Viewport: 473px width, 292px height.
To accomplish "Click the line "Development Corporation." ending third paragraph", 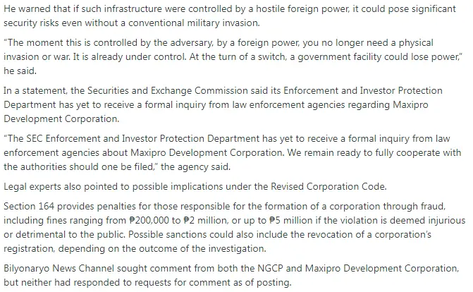I will pos(61,118).
